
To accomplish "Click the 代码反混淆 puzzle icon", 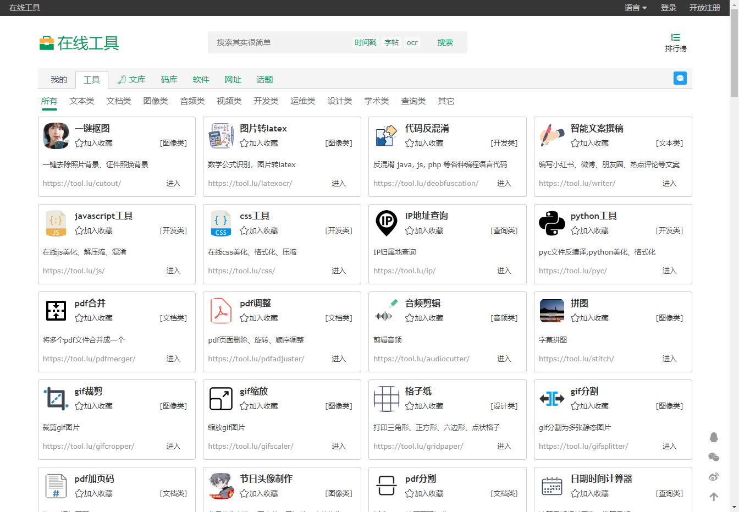I will click(x=387, y=136).
